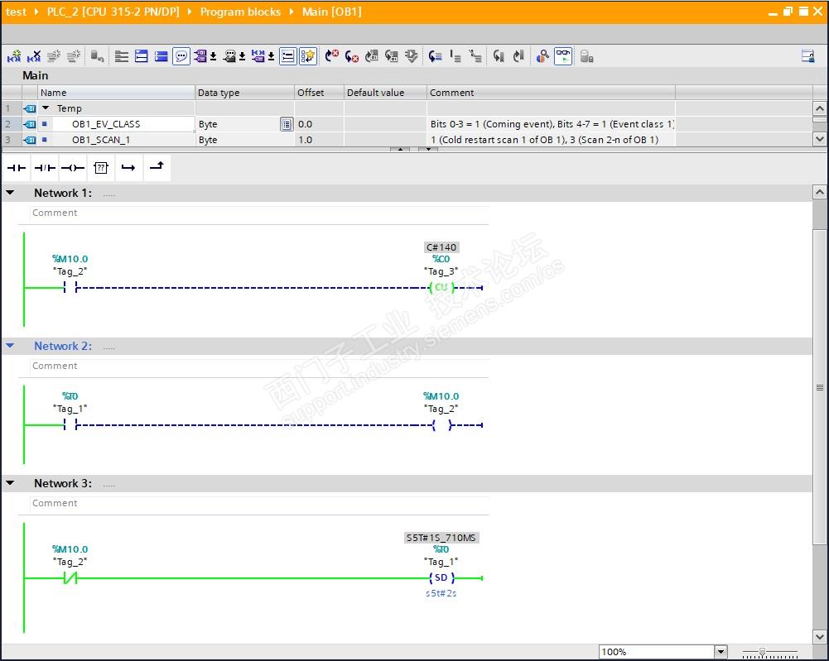The image size is (829, 661).
Task: Insert a normally closed contact from favorites
Action: [x=45, y=168]
